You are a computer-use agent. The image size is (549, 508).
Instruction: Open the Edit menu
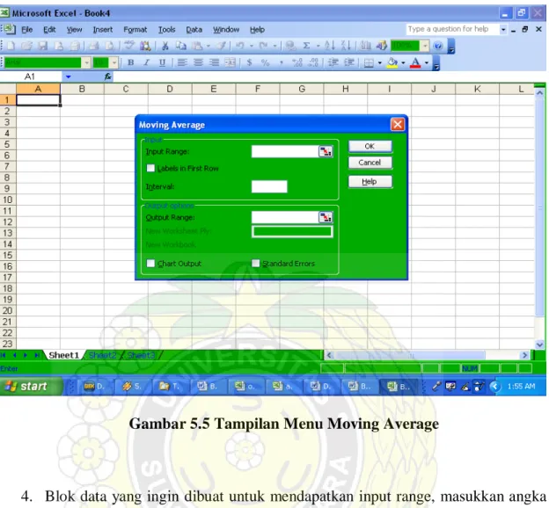(49, 30)
